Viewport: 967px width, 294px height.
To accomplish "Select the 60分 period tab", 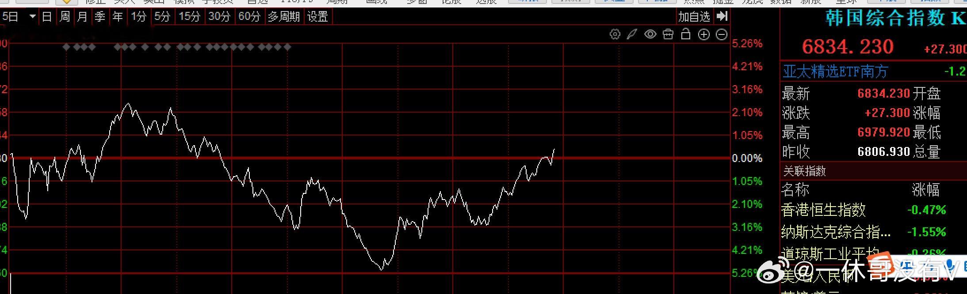I will (x=249, y=17).
